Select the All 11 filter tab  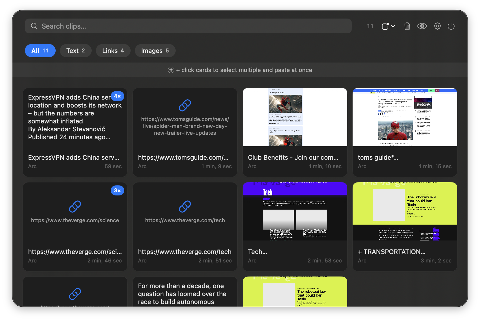click(x=40, y=51)
